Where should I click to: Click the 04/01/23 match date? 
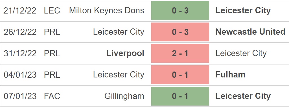pyautogui.click(x=20, y=75)
